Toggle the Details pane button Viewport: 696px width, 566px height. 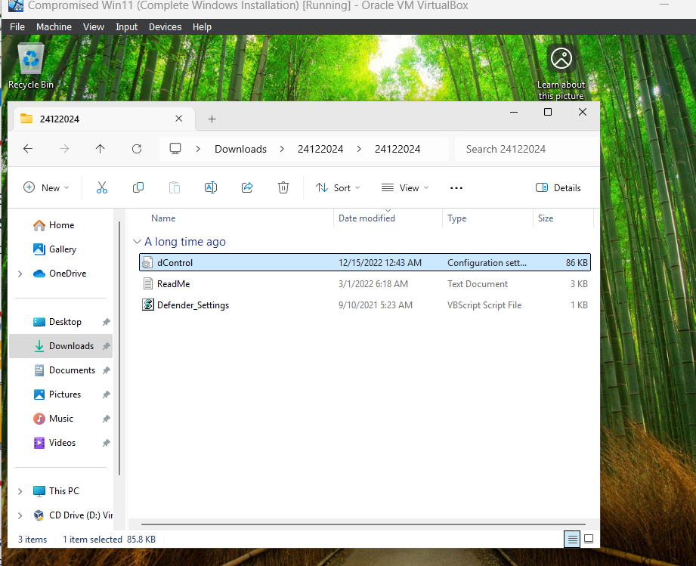pos(558,187)
